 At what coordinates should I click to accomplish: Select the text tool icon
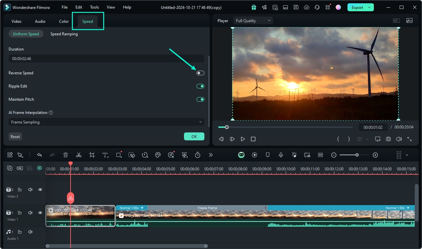coord(105,155)
